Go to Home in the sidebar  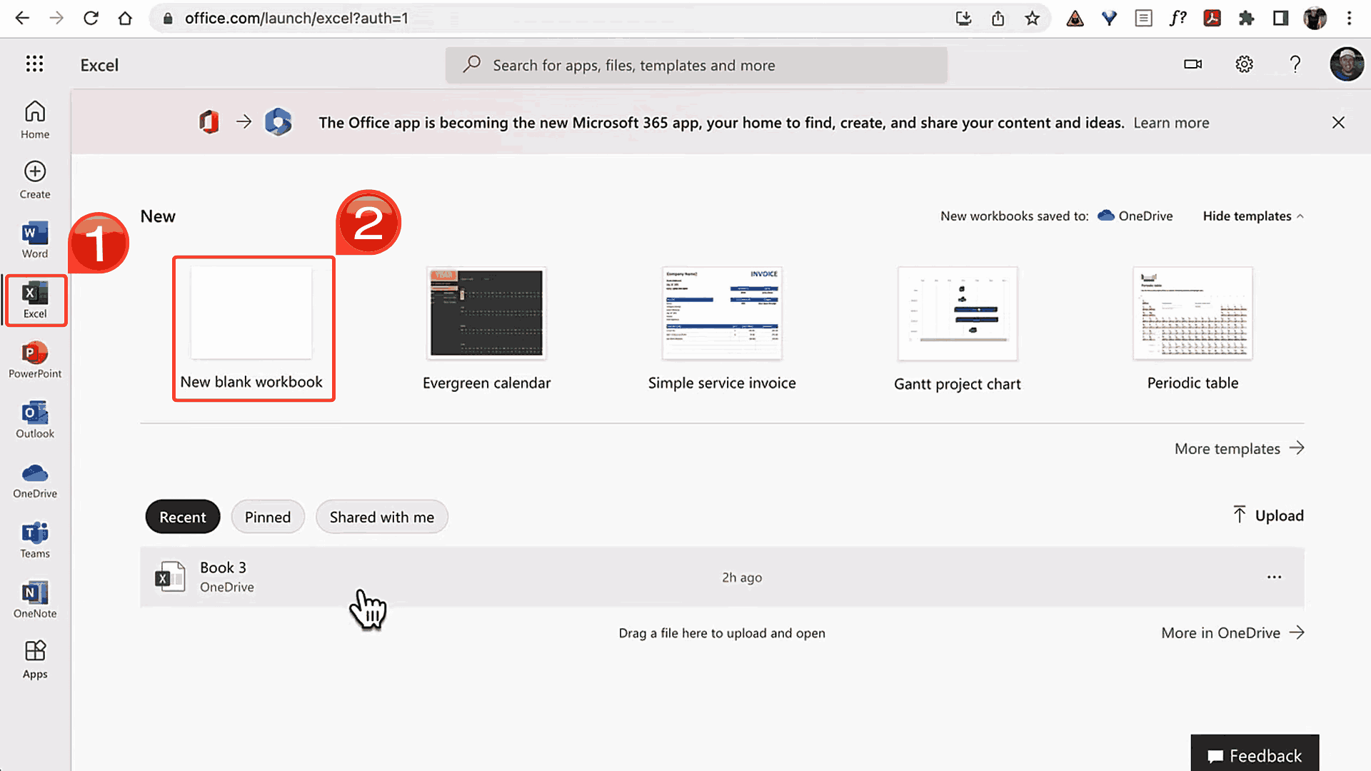tap(35, 120)
